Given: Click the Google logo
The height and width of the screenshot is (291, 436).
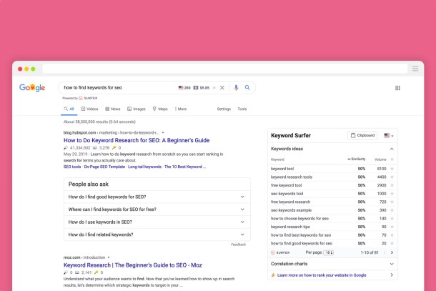Looking at the screenshot, I should click(x=32, y=88).
